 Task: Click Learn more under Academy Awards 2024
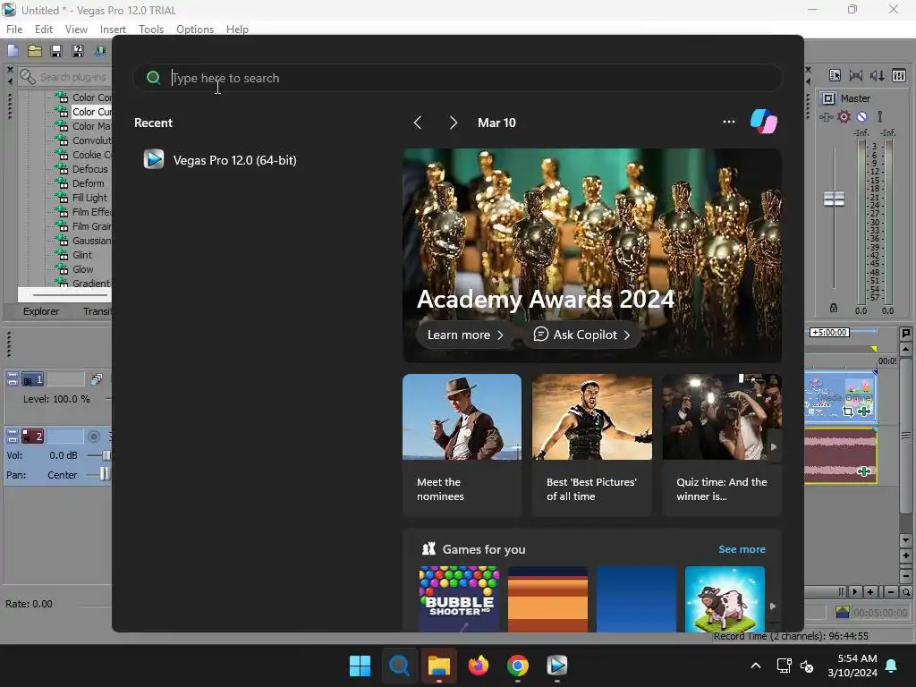click(x=465, y=335)
